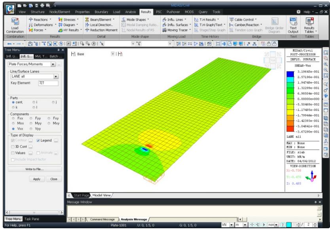Switch to the Structure ribbon tab
This screenshot has height=229, width=330.
(x=38, y=12)
